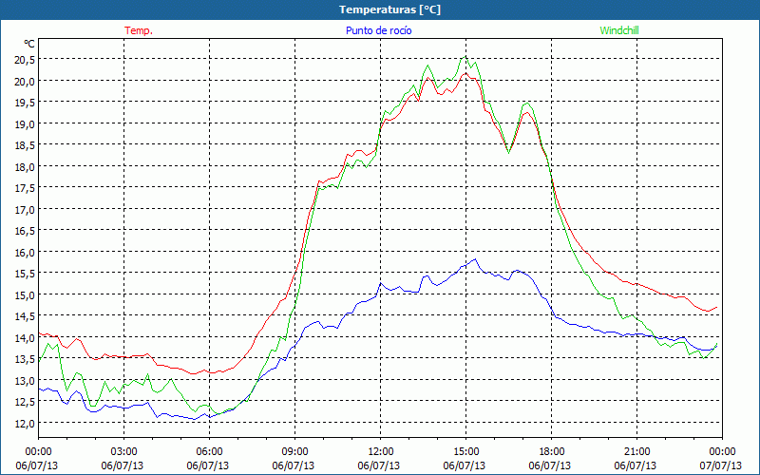Click the 18,0 value on the y-axis

[x=27, y=166]
